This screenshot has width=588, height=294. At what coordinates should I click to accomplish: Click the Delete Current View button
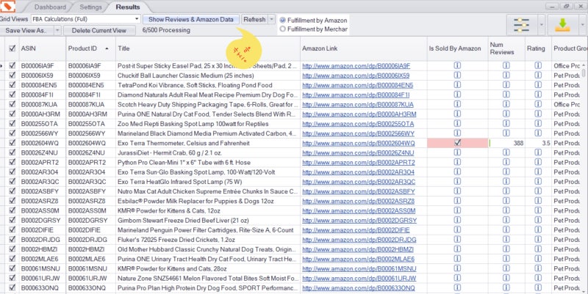(x=99, y=31)
